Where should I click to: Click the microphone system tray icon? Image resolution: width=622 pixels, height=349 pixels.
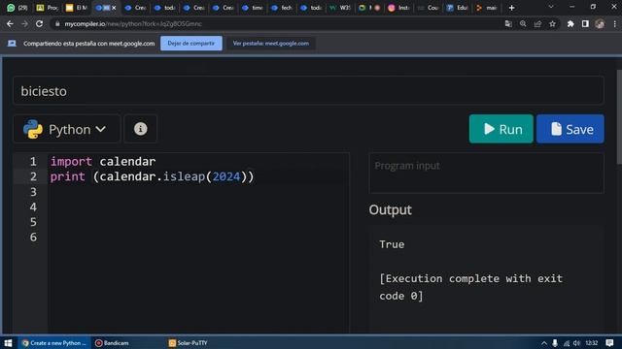tap(555, 342)
